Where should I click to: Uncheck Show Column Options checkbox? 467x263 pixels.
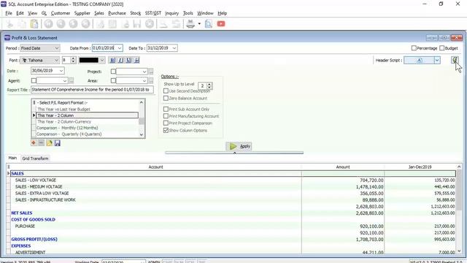(x=166, y=130)
